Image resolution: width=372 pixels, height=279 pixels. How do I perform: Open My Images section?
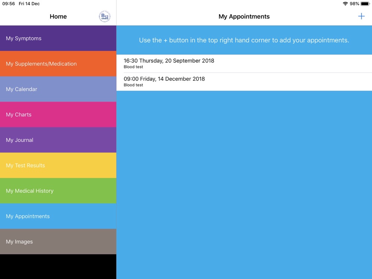pyautogui.click(x=58, y=242)
